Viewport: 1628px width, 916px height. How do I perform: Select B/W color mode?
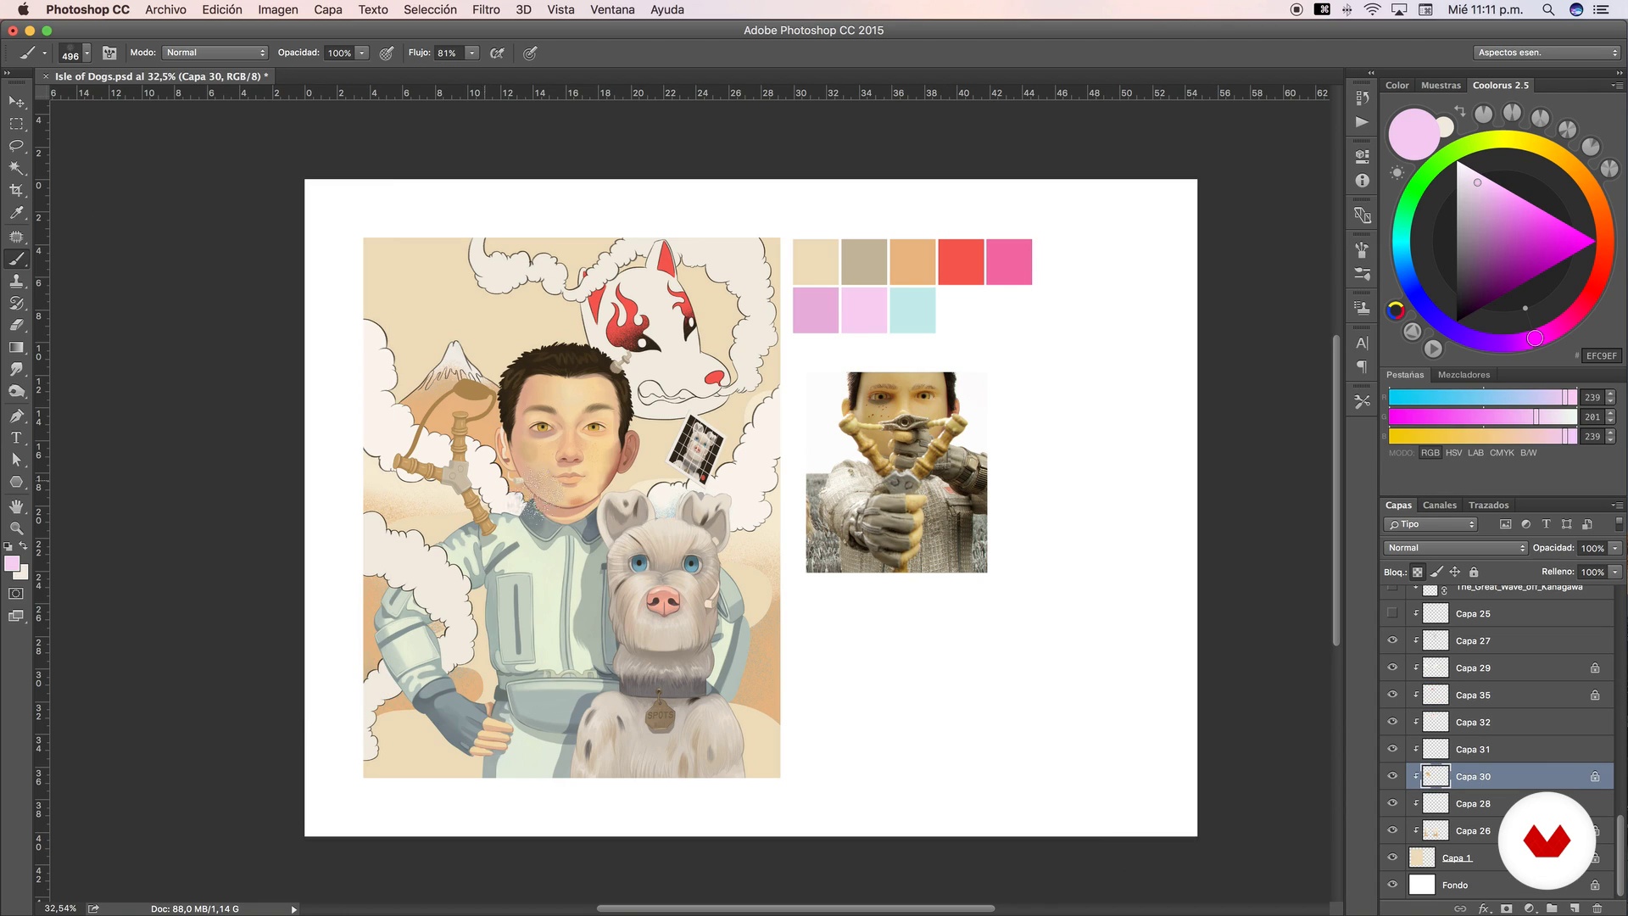(1528, 453)
